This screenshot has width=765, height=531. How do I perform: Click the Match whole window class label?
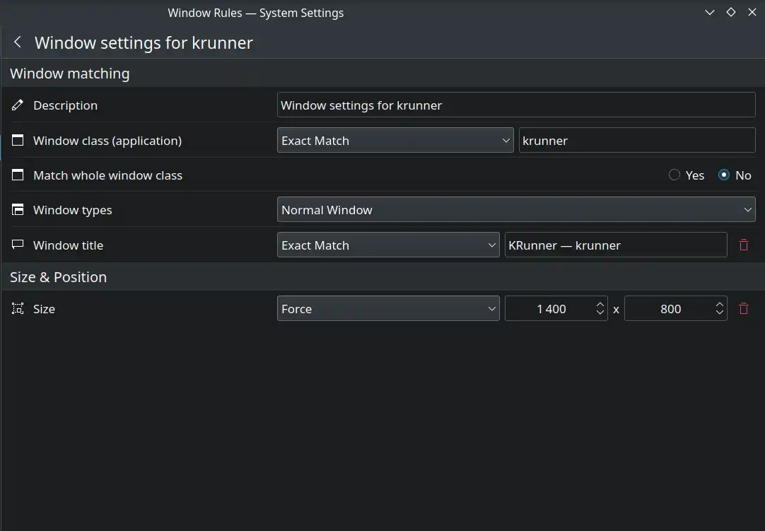click(108, 175)
